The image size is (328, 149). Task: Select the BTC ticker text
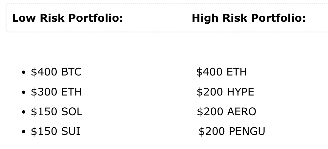tap(71, 72)
